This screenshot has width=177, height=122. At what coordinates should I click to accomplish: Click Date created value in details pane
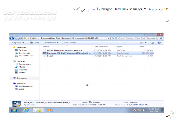(139, 105)
